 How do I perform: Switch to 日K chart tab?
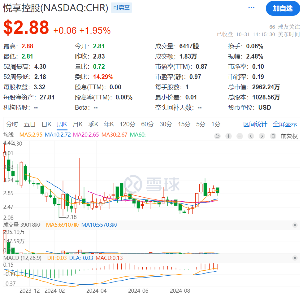tap(46, 124)
